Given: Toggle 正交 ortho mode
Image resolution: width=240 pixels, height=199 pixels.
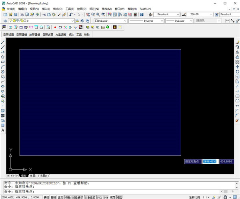Looking at the screenshot, I should [x=61, y=197].
